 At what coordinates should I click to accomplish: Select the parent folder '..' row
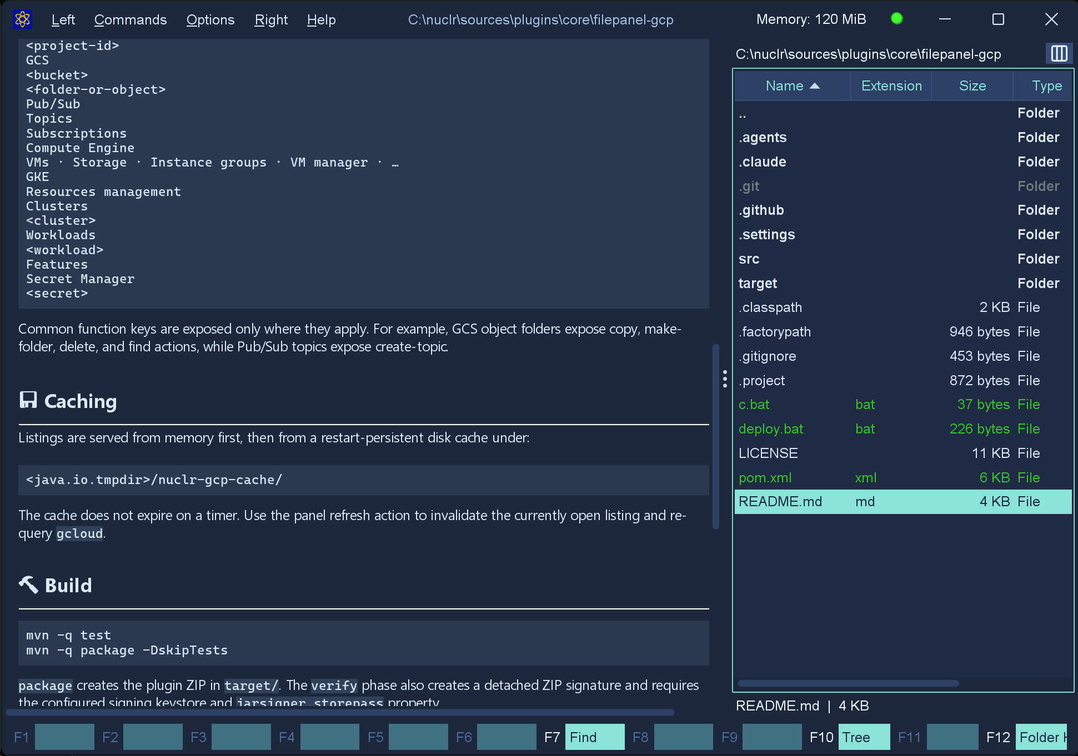903,113
